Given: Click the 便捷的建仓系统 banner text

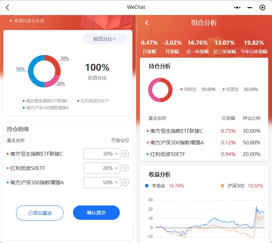Looking at the screenshot, I should coord(29,21).
